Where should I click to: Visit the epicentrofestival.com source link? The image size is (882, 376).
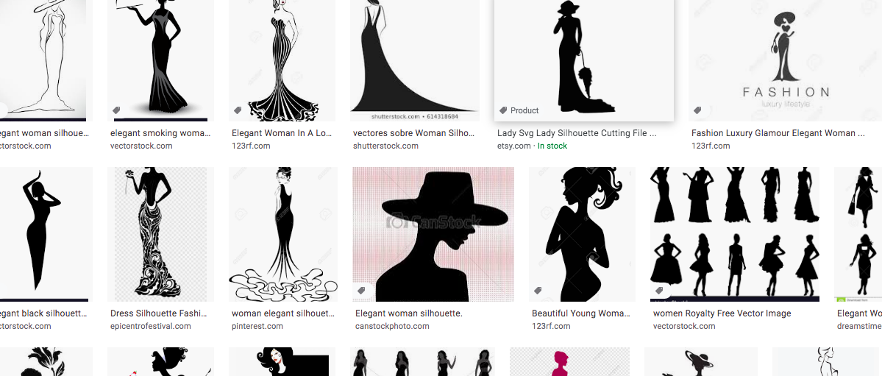(x=150, y=326)
